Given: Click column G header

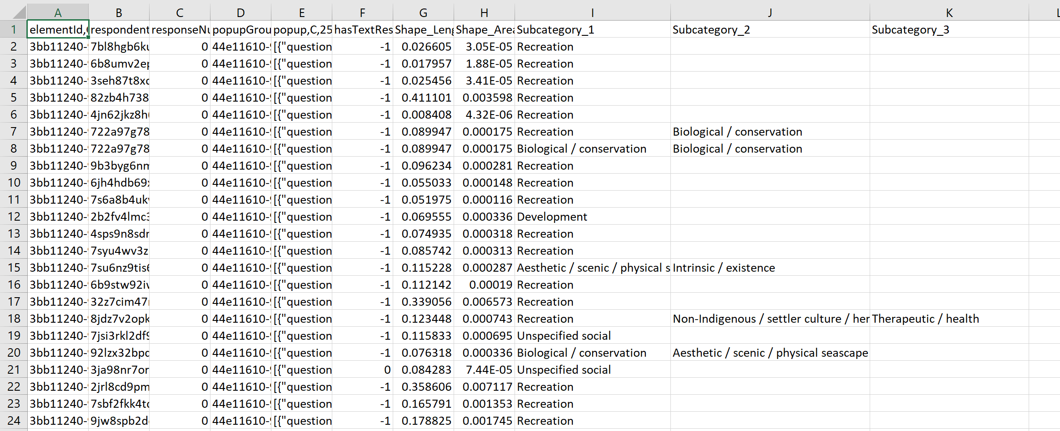Looking at the screenshot, I should coord(423,13).
